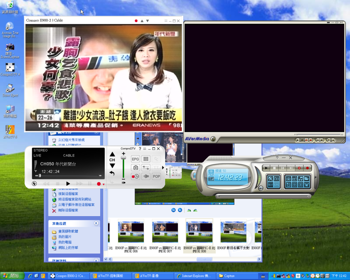Click the channel swap arrows button in ComproDTV
The image size is (350, 280).
click(146, 168)
